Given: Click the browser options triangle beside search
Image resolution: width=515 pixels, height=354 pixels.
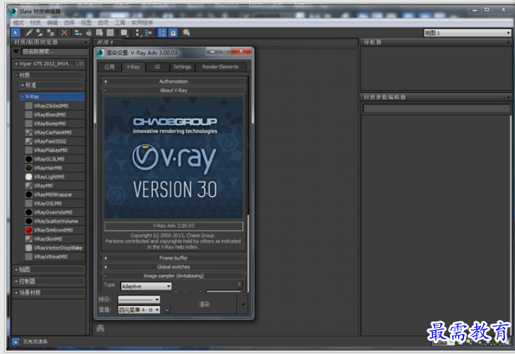Looking at the screenshot, I should point(16,52).
